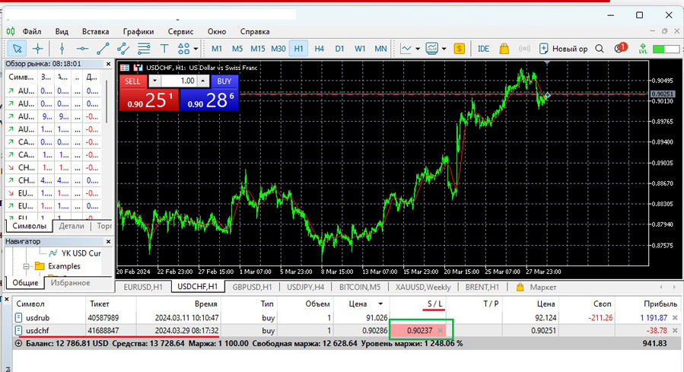Open the Графики menu
684x372 pixels.
pyautogui.click(x=138, y=31)
